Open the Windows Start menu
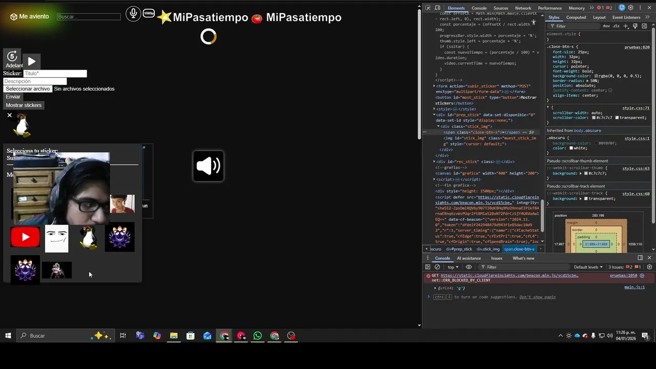 [x=8, y=336]
